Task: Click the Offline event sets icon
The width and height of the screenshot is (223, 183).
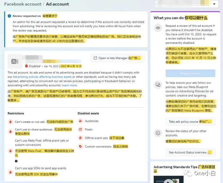Action: pos(80,138)
